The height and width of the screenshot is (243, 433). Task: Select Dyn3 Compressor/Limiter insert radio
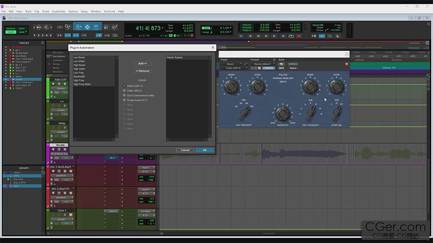(x=124, y=95)
